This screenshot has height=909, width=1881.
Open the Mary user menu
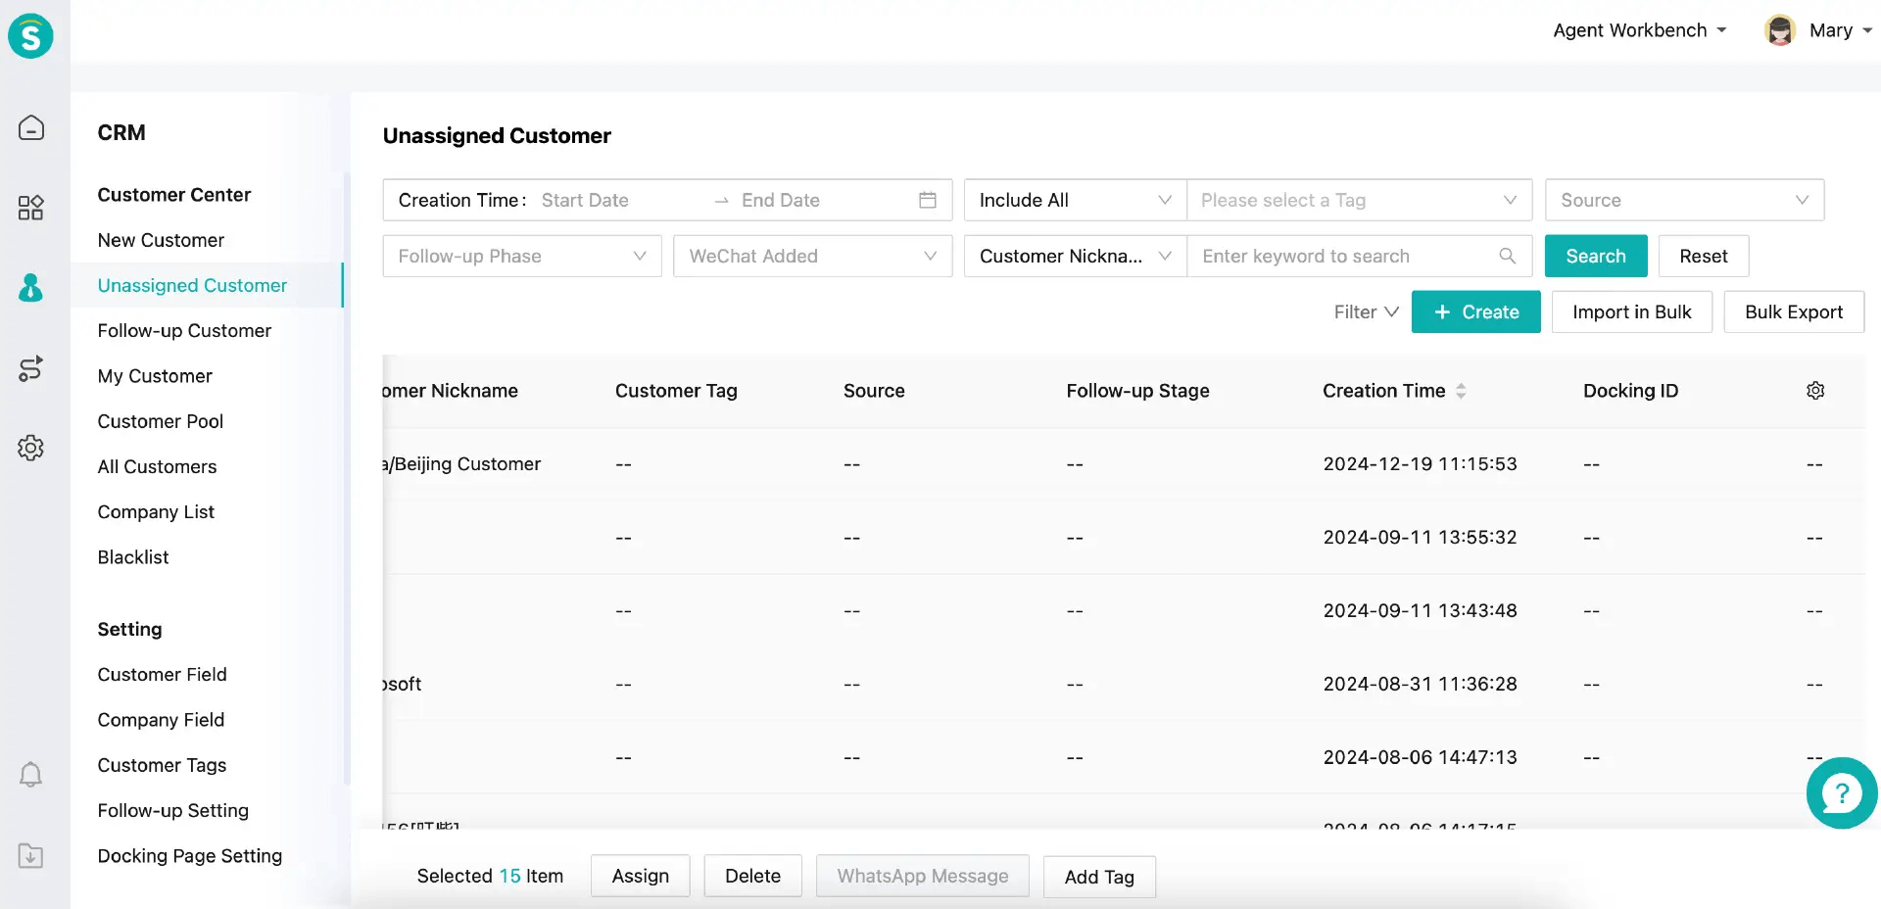coord(1841,30)
